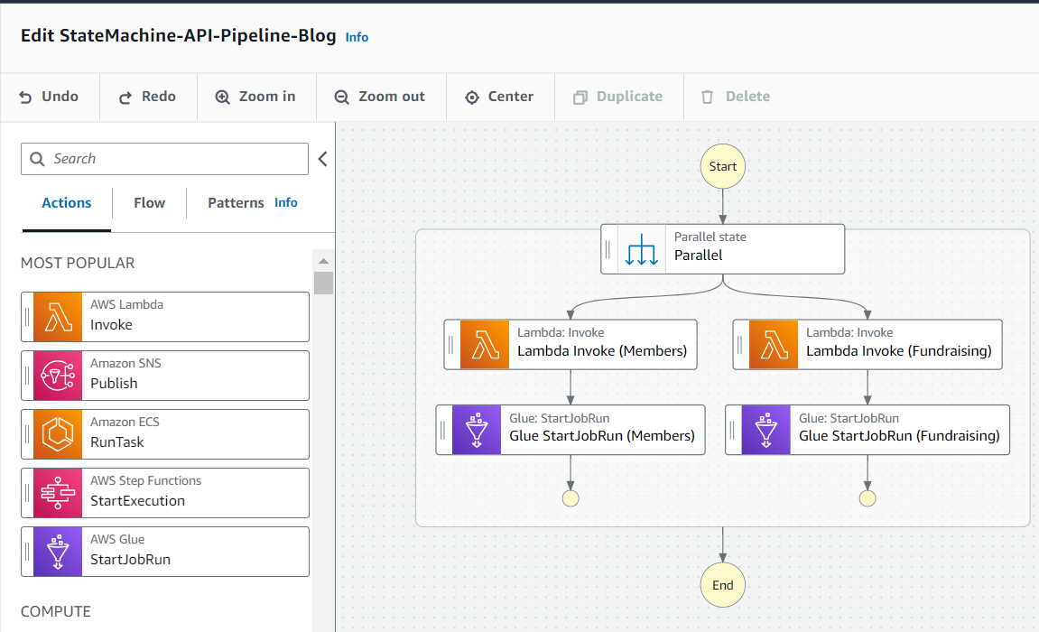The image size is (1039, 632).
Task: Click Lambda icon on Fundraising state
Action: (x=774, y=345)
